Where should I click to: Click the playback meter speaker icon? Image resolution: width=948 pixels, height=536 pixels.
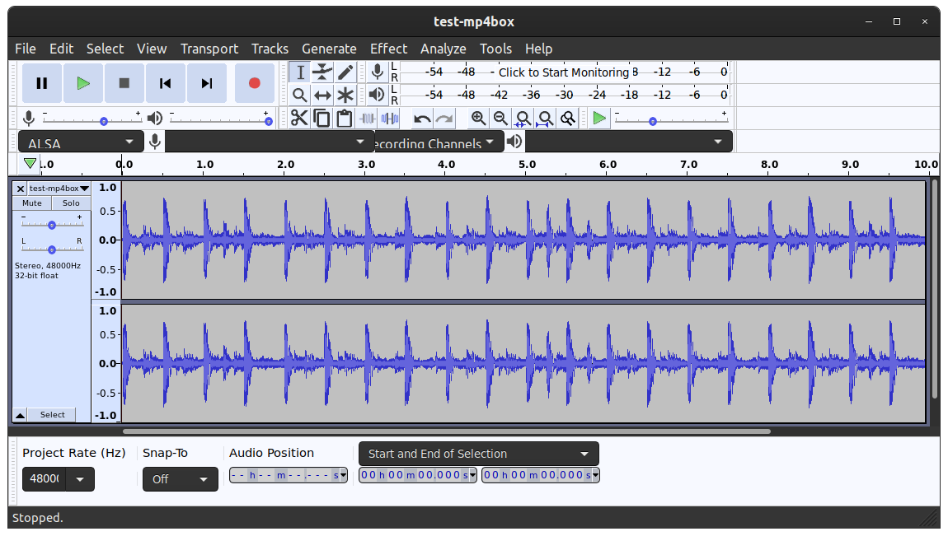(x=378, y=95)
